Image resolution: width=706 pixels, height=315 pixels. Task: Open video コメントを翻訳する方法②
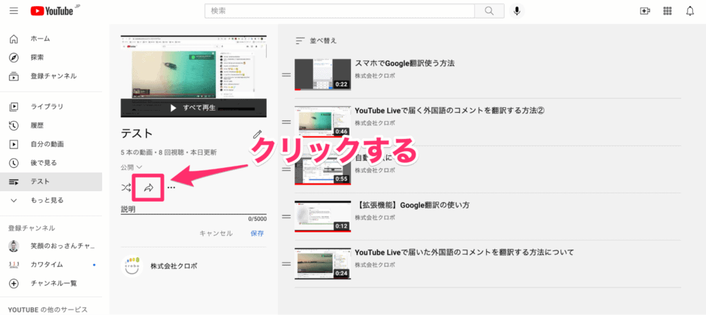(x=450, y=111)
